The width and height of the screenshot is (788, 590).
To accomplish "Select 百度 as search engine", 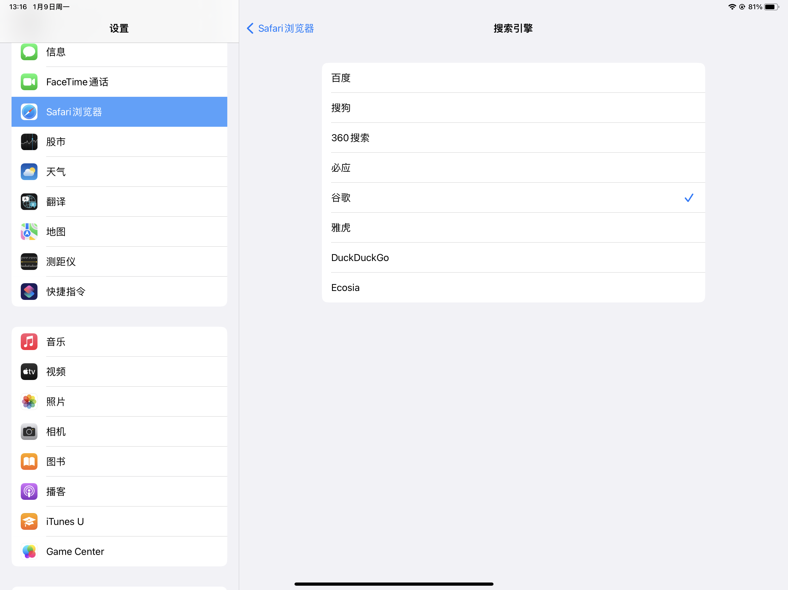I will (513, 78).
